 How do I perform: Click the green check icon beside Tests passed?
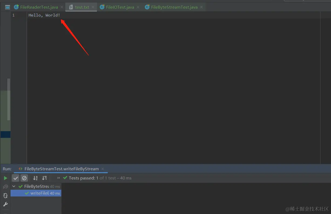tap(65, 178)
